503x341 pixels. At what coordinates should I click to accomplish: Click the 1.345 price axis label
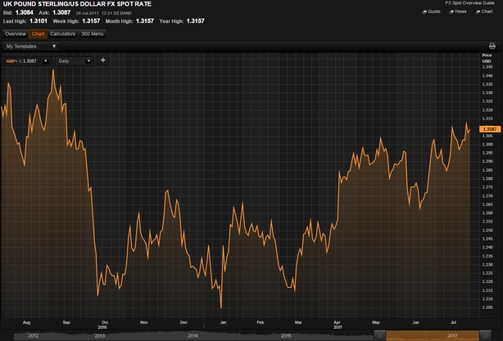click(x=487, y=67)
